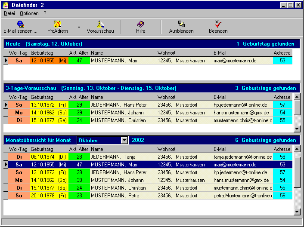Click the Vorausschau toolbar icon
This screenshot has height=227, width=304.
100,24
